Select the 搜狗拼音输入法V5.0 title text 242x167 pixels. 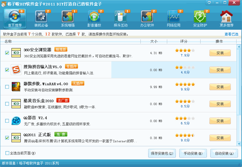click(x=43, y=67)
